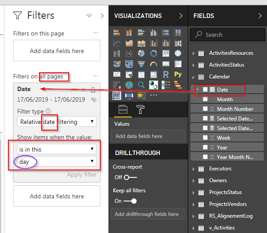Check the Month field checkbox

click(x=205, y=99)
